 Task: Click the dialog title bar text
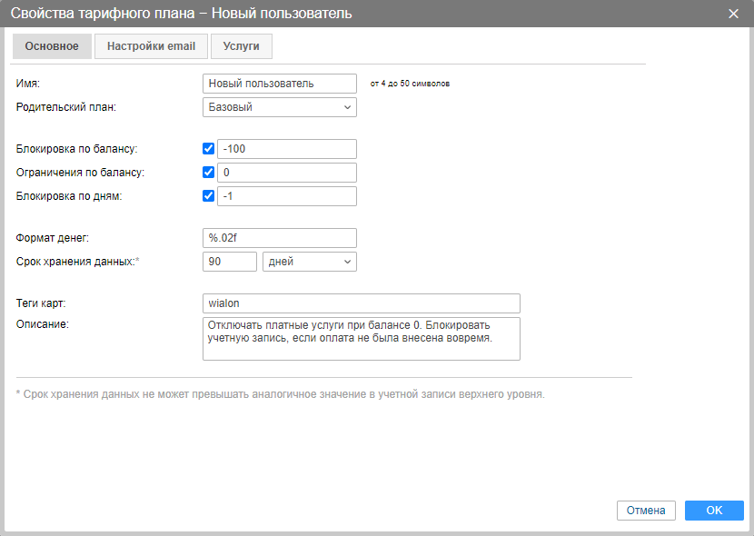pos(182,14)
